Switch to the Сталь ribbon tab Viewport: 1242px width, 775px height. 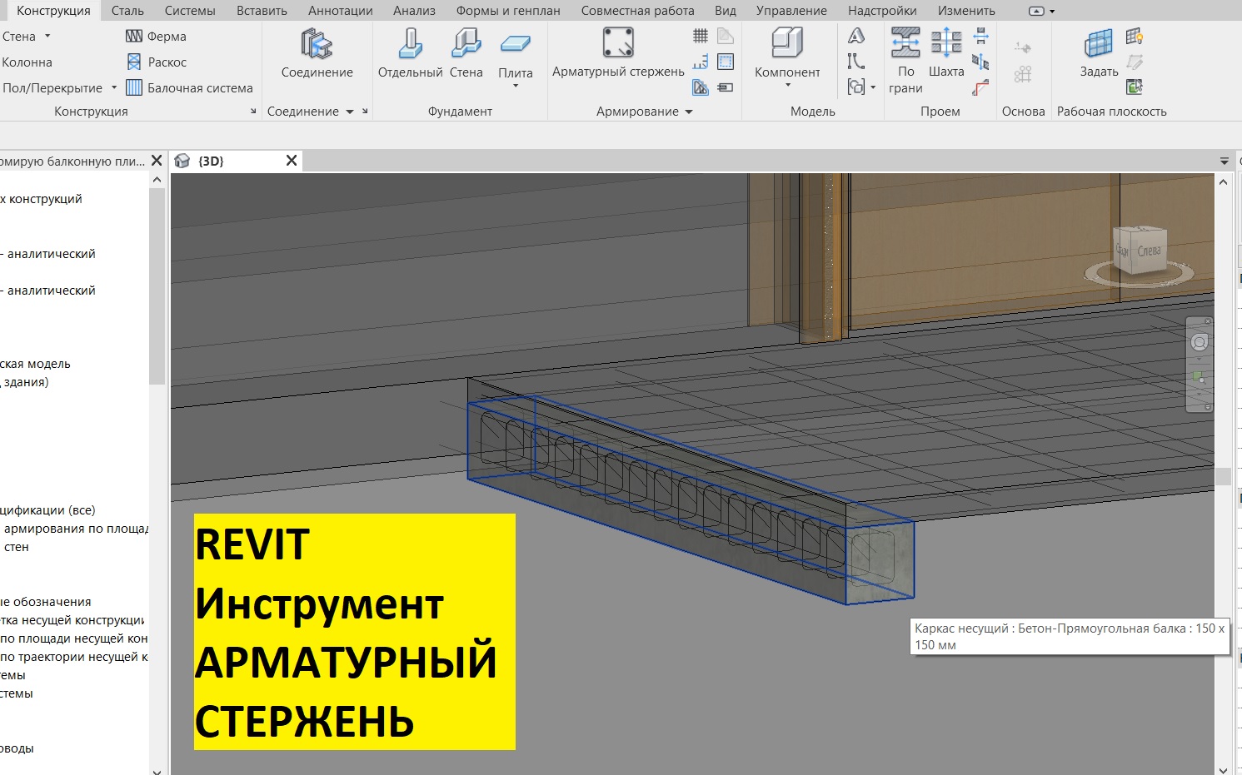tap(127, 11)
